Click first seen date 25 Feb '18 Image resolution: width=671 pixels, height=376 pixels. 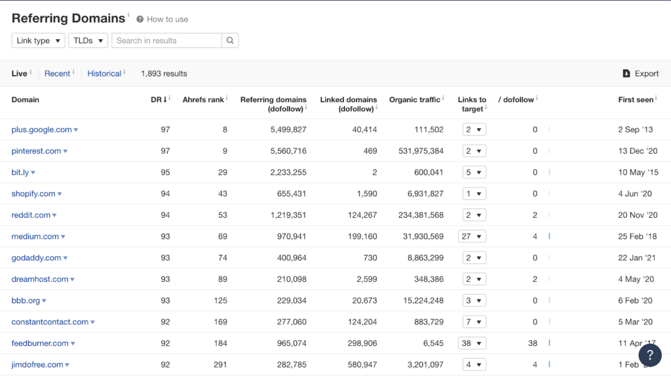coord(637,236)
